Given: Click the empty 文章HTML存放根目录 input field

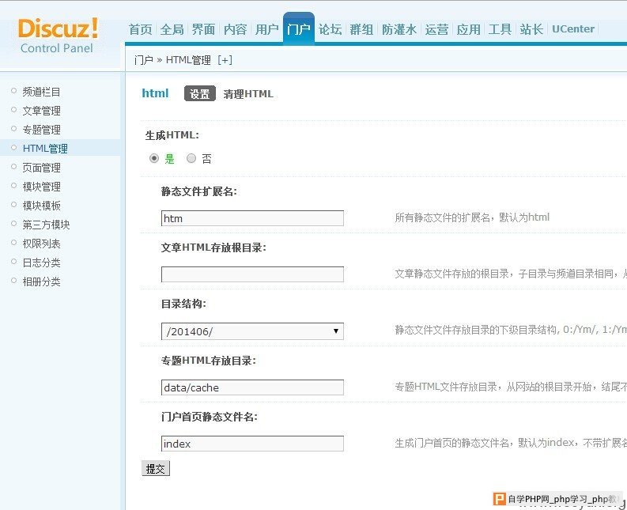Looking at the screenshot, I should pos(252,274).
